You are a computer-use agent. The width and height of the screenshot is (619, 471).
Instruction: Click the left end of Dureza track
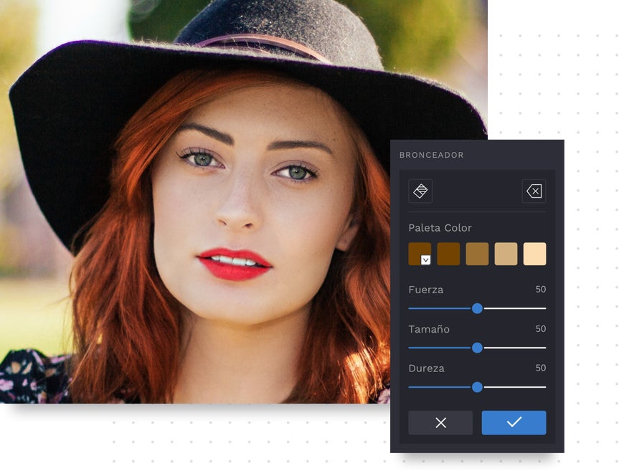(410, 387)
